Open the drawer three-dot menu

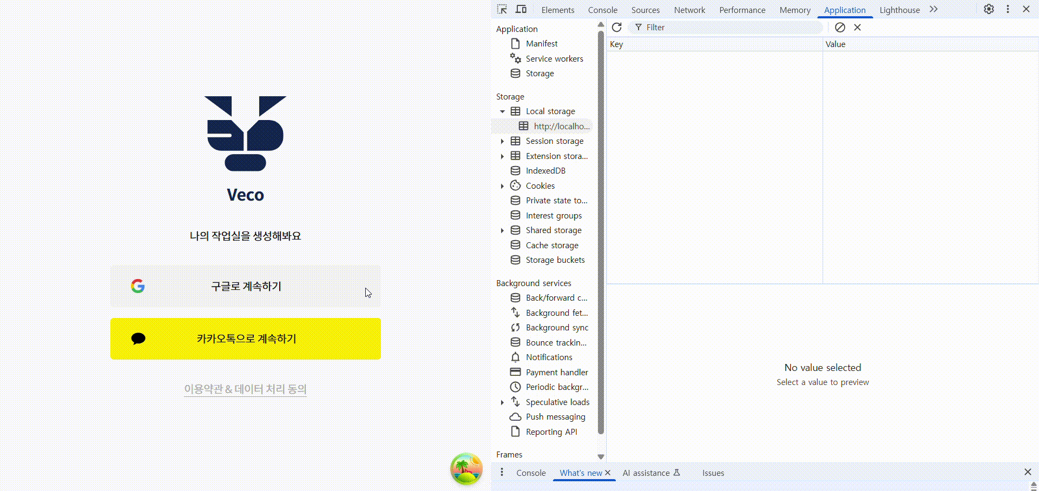[x=502, y=472]
